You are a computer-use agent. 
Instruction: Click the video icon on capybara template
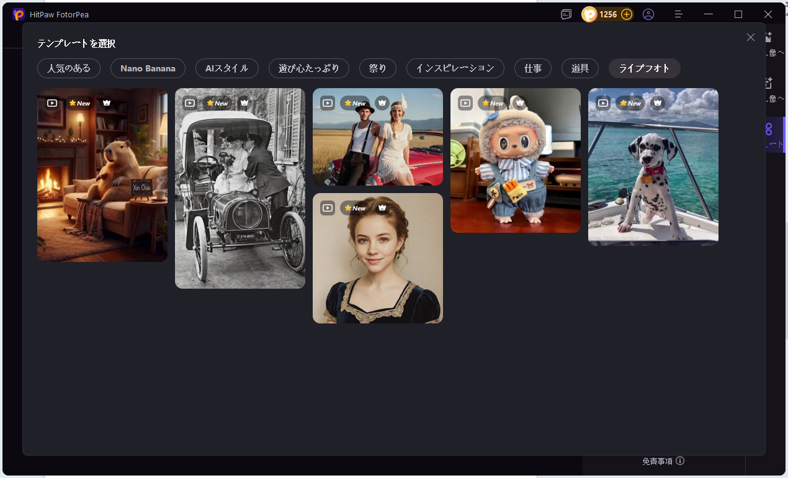[52, 103]
